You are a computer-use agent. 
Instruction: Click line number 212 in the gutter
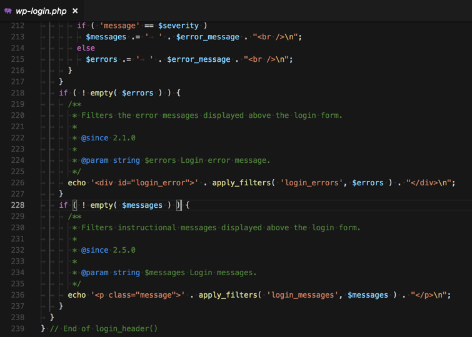point(17,26)
